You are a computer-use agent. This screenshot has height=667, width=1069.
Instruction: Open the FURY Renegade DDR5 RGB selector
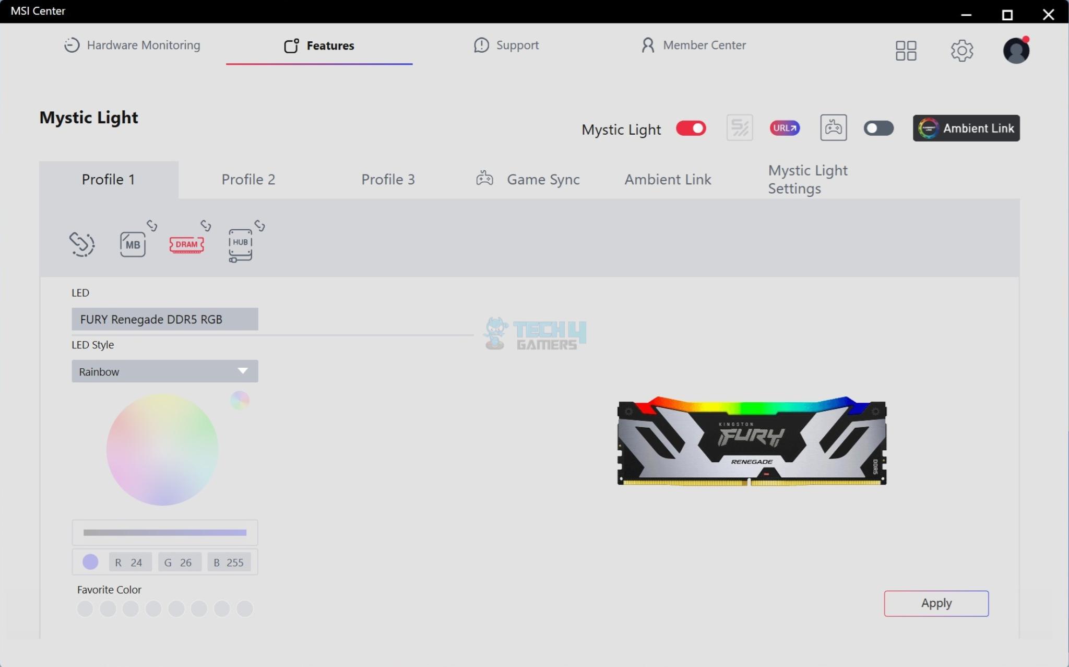tap(164, 319)
